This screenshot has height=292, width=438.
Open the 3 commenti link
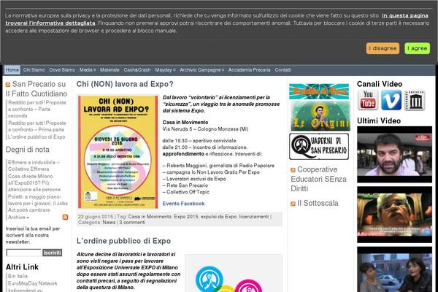coord(132,223)
